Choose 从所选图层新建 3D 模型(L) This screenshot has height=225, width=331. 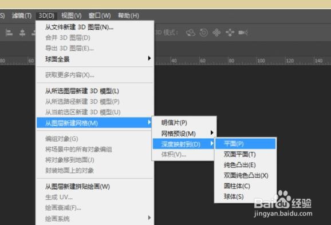95,91
